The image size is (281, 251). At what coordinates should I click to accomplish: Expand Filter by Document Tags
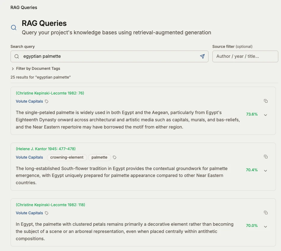pyautogui.click(x=36, y=69)
